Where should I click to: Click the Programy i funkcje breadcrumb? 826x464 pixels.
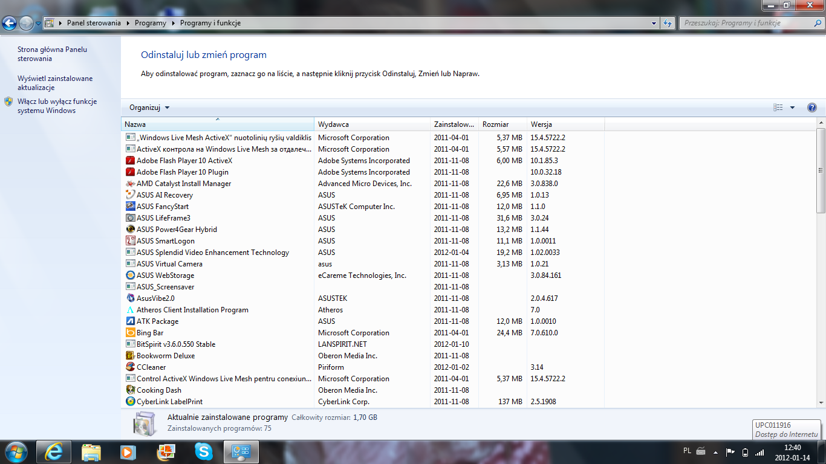(210, 23)
